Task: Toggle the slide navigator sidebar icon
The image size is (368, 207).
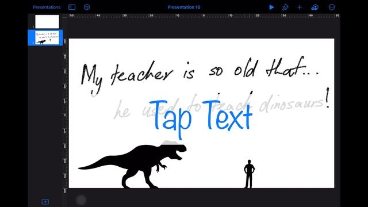Action: [x=72, y=7]
